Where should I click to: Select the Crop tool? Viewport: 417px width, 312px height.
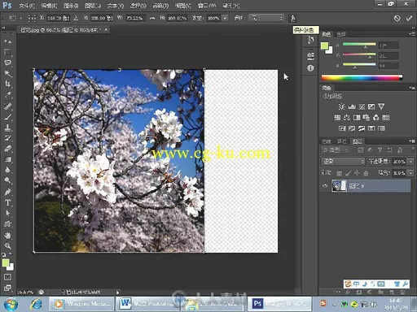(x=7, y=84)
